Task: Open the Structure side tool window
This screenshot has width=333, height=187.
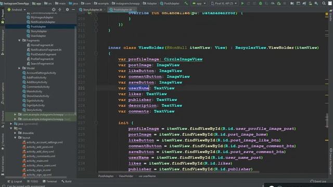Action: click(3, 119)
